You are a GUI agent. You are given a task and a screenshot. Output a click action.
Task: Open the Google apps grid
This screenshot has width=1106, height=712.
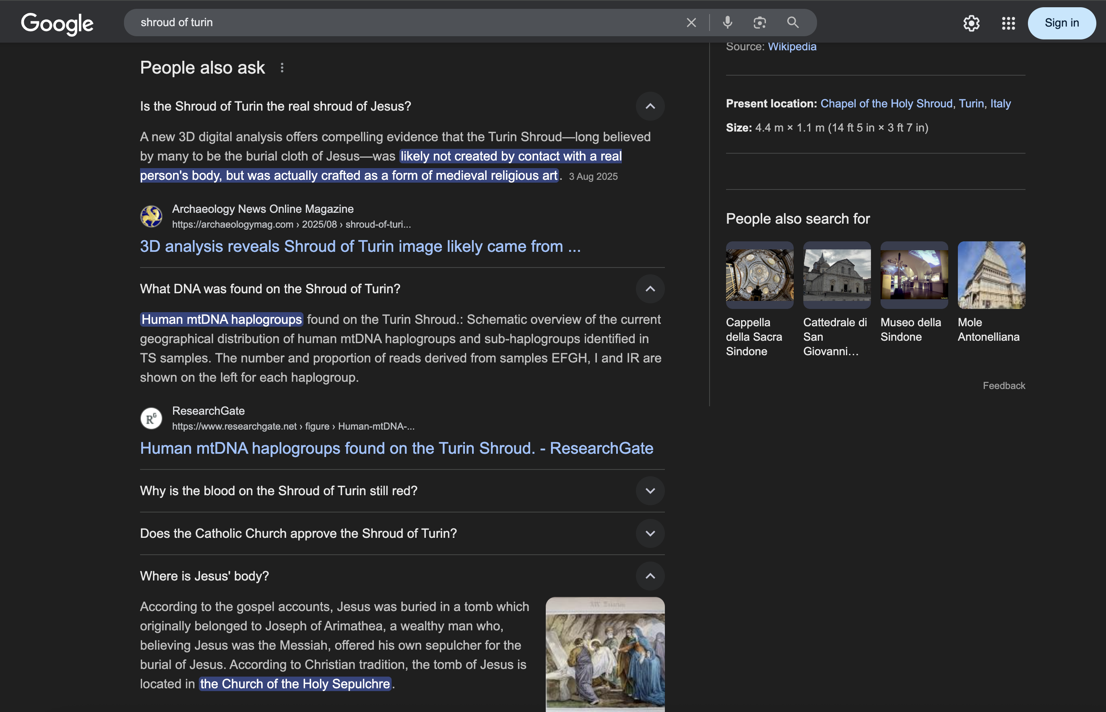[1008, 23]
